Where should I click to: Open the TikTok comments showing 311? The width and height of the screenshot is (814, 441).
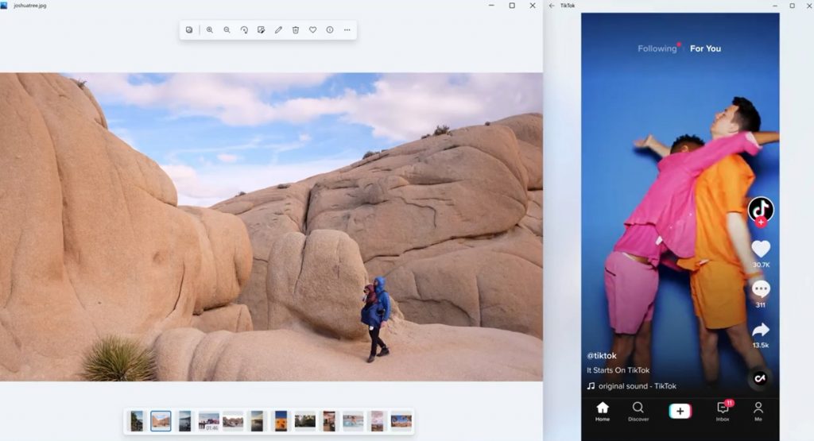click(x=761, y=289)
